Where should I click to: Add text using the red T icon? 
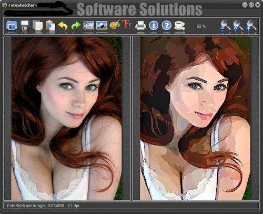point(126,24)
